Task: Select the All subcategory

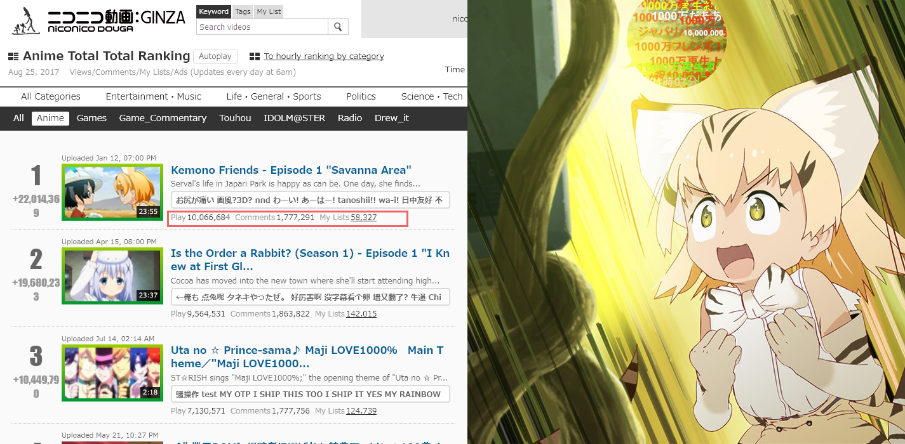Action: pyautogui.click(x=18, y=118)
